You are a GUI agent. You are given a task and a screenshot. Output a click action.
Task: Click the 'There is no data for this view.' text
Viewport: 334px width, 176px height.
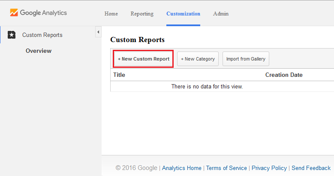(207, 86)
